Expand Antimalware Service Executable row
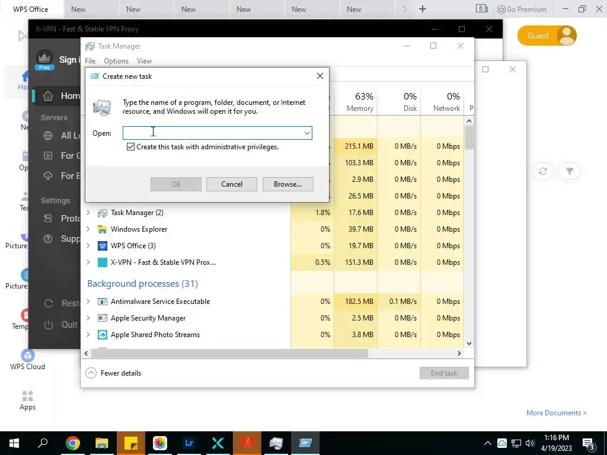Viewport: 607px width, 455px height. tap(88, 302)
